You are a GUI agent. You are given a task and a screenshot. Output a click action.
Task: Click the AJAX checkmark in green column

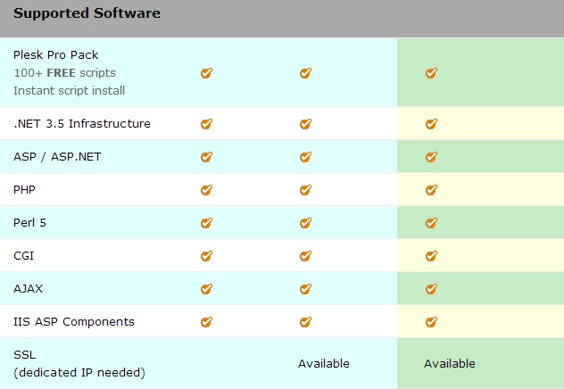(x=431, y=289)
